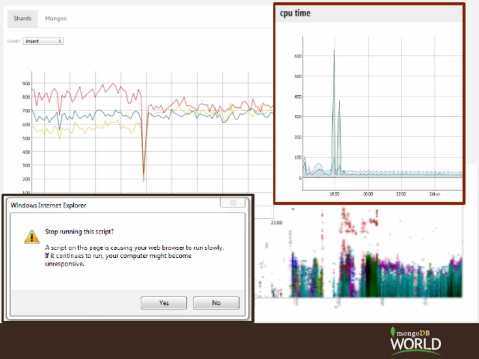The height and width of the screenshot is (359, 479).
Task: Expand the insert chart dropdown
Action: click(43, 41)
